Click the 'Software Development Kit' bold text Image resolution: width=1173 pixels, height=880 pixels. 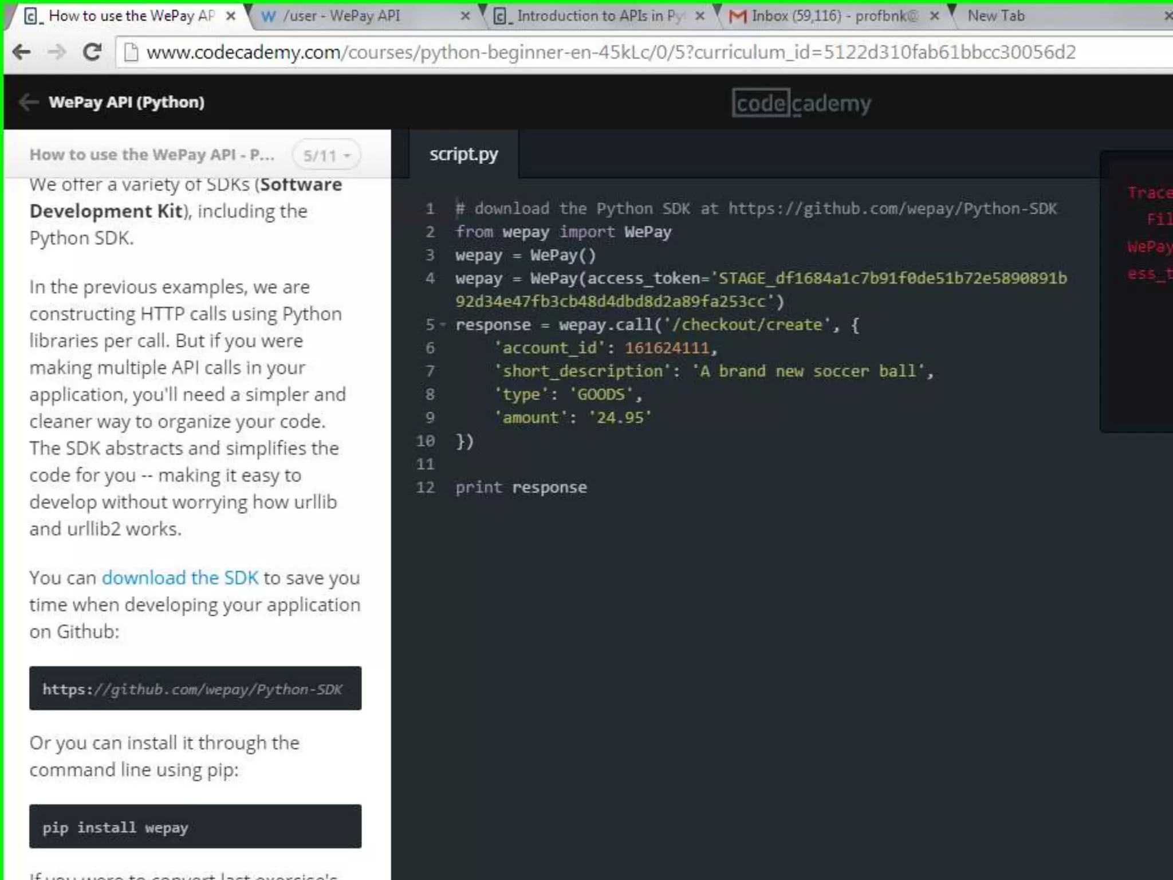tap(186, 198)
